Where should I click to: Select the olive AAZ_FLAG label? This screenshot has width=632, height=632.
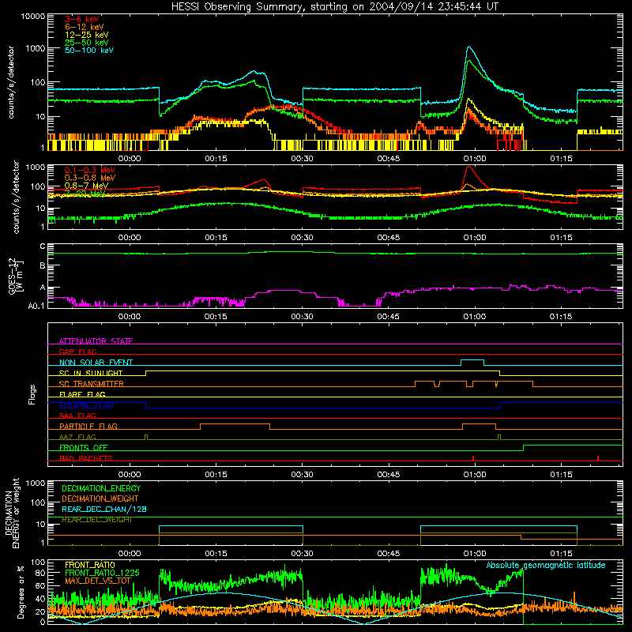click(x=77, y=437)
